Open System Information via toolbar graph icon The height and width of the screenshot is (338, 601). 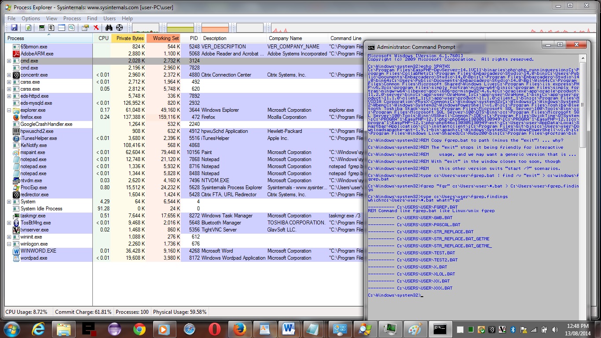point(42,28)
